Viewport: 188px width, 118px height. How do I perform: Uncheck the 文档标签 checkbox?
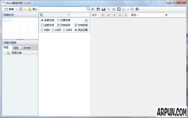click(81, 25)
